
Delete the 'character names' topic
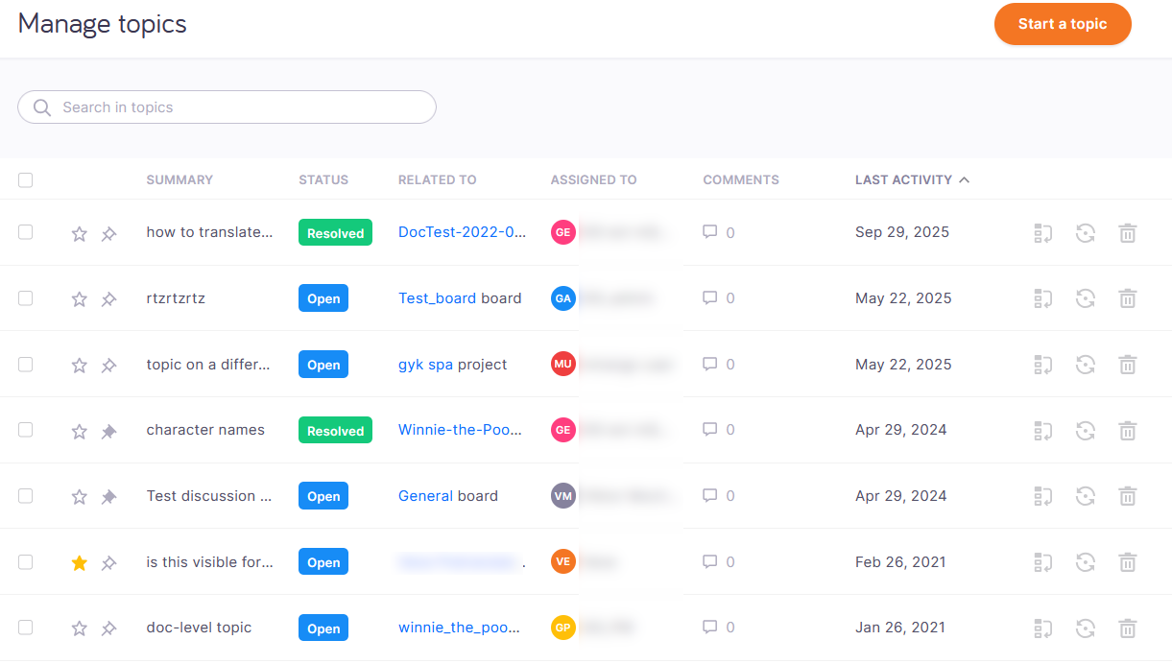tap(1128, 431)
